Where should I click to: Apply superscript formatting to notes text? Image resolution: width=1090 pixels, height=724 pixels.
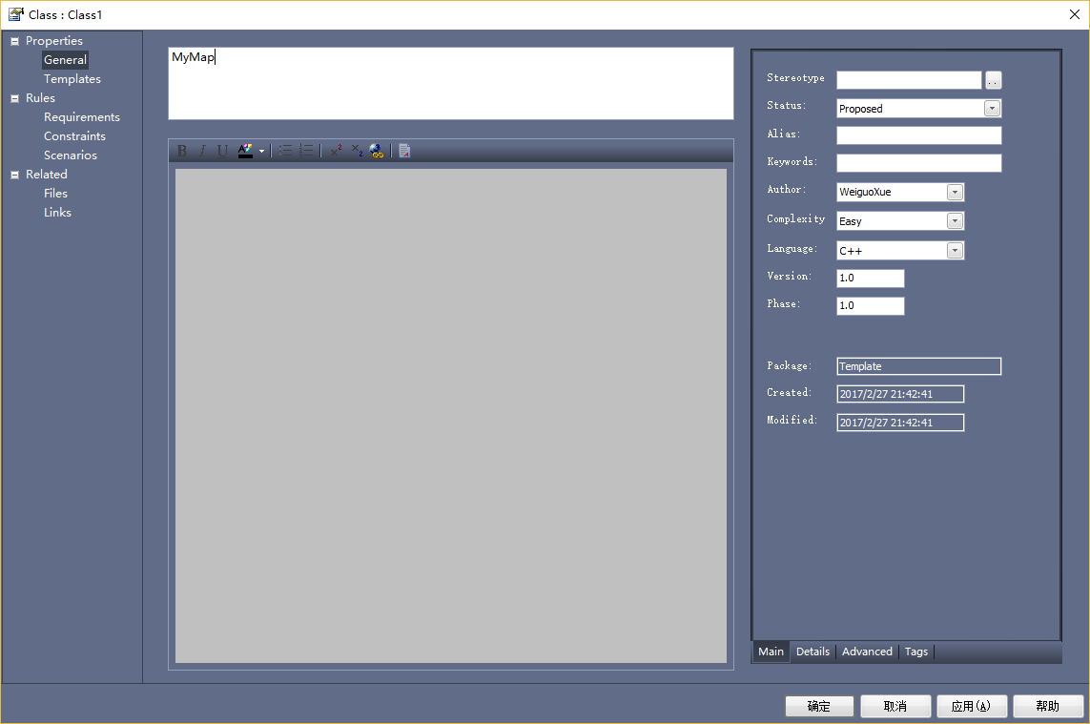336,151
